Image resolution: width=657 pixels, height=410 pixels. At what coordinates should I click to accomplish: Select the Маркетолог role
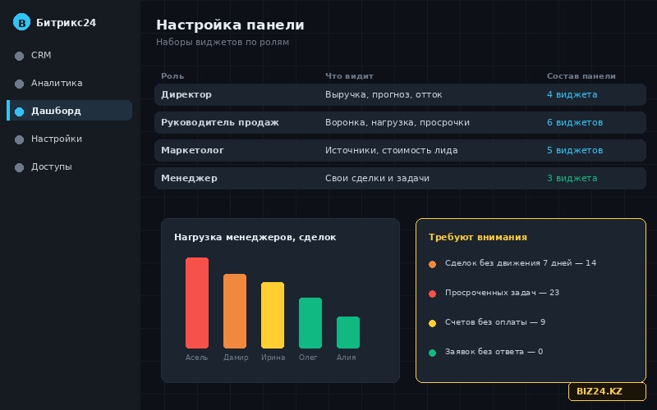(x=400, y=150)
